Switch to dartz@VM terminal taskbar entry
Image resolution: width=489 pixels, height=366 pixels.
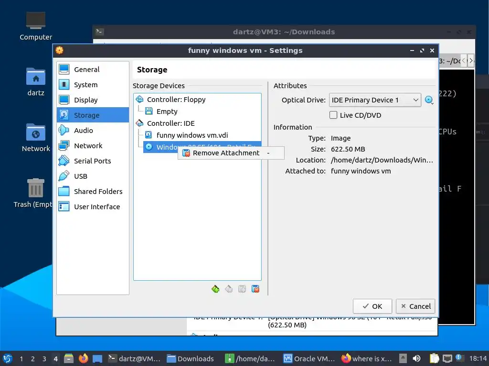tap(134, 358)
